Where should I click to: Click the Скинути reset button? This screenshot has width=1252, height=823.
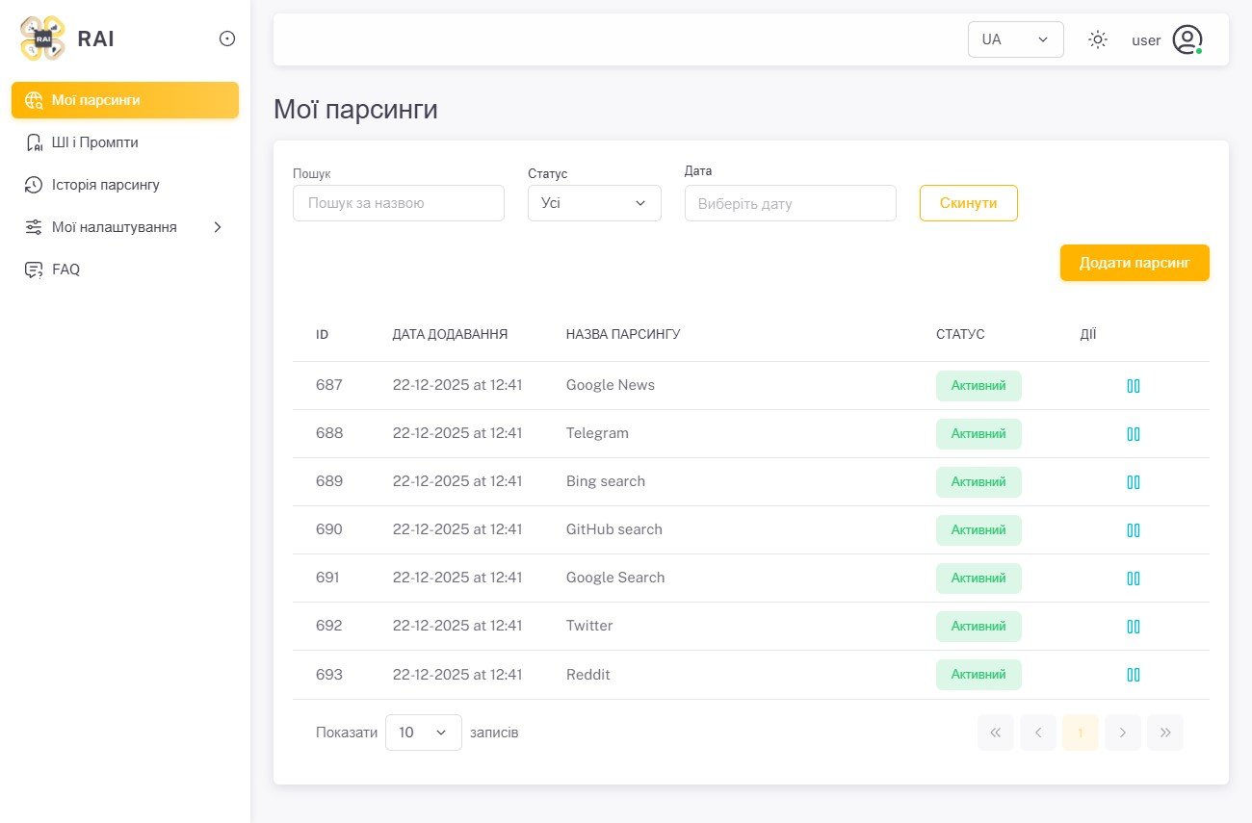tap(968, 203)
